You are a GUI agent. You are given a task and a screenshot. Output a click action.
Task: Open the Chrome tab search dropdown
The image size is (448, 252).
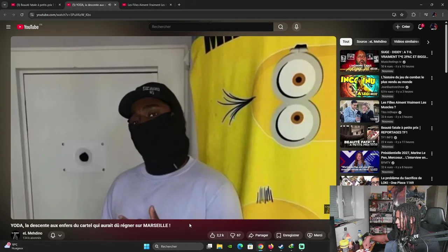5,5
